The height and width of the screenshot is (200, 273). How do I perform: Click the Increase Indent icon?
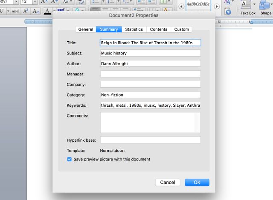[152, 2]
